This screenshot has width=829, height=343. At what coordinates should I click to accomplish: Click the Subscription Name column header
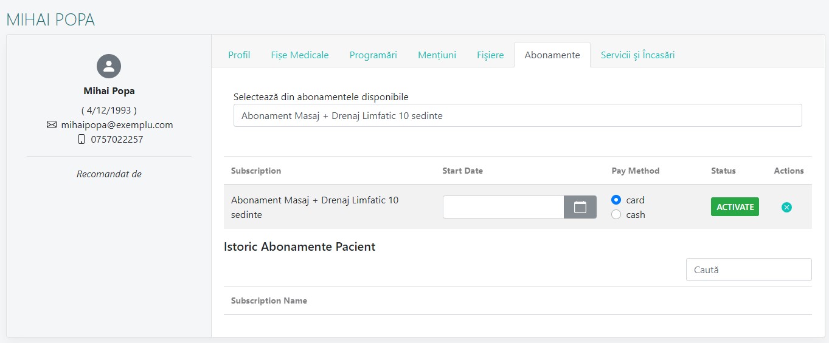pos(269,301)
